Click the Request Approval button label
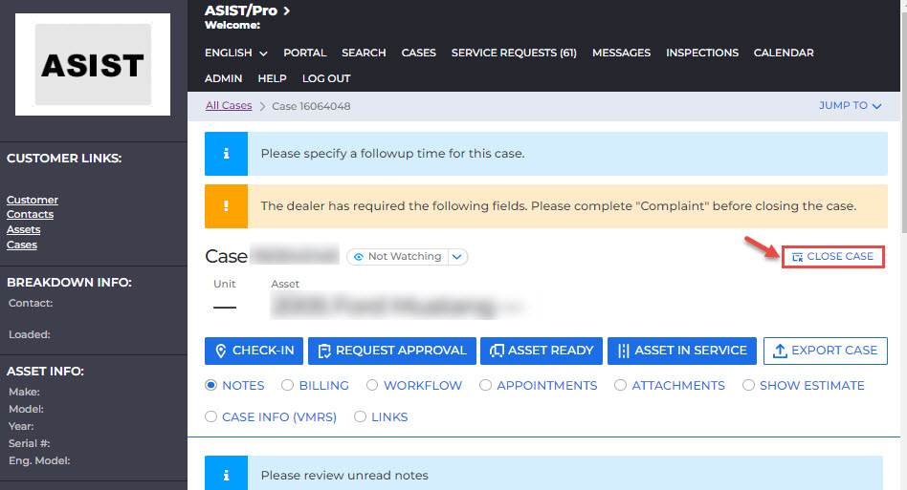Screen dimensions: 907x490 [x=401, y=351]
